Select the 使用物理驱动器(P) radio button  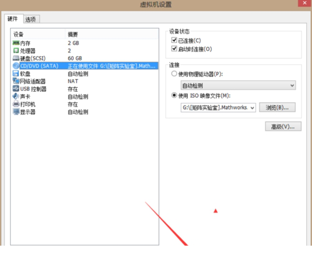[x=174, y=74]
